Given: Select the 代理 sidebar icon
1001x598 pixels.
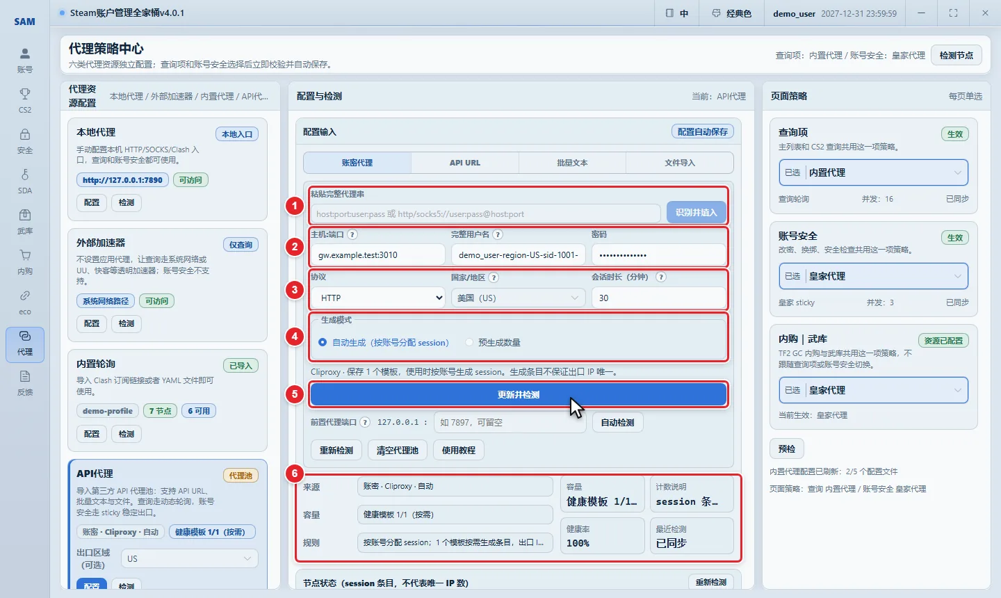Looking at the screenshot, I should pos(25,345).
